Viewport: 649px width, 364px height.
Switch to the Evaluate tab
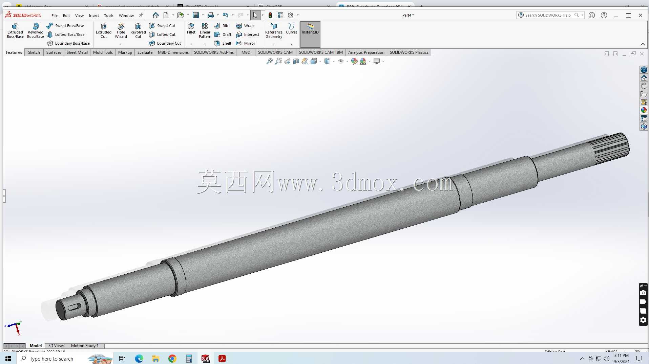[145, 52]
